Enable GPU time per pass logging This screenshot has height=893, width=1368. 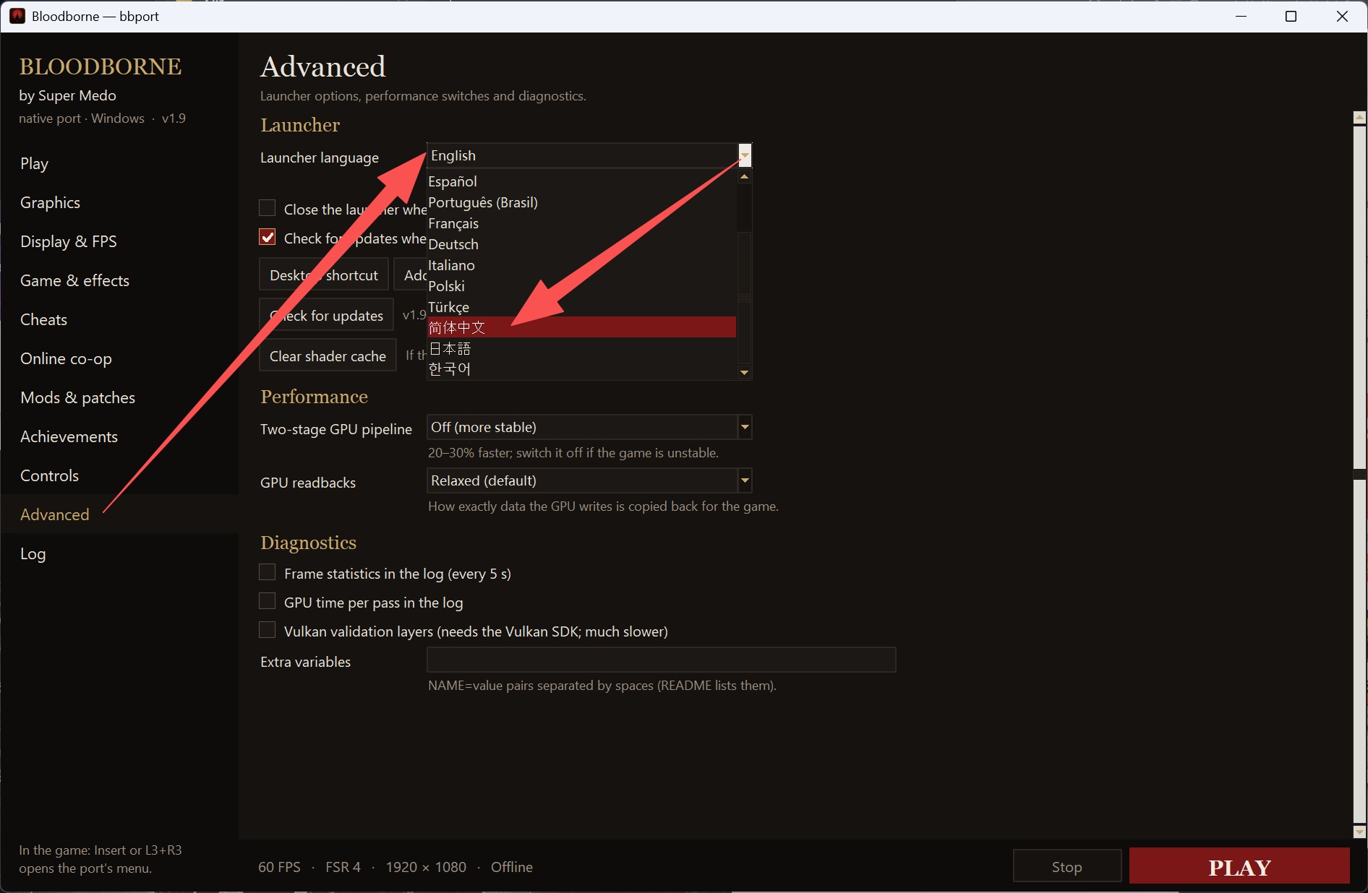[x=268, y=601]
